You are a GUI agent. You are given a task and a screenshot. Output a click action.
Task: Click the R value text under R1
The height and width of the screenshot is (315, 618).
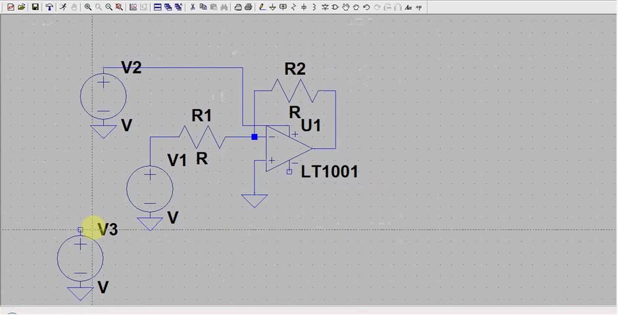point(202,158)
